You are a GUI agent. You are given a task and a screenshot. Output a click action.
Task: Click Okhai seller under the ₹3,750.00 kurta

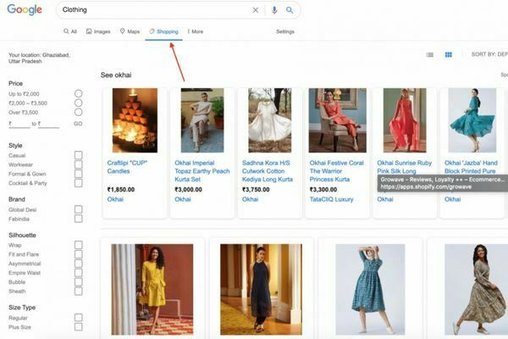tap(250, 199)
